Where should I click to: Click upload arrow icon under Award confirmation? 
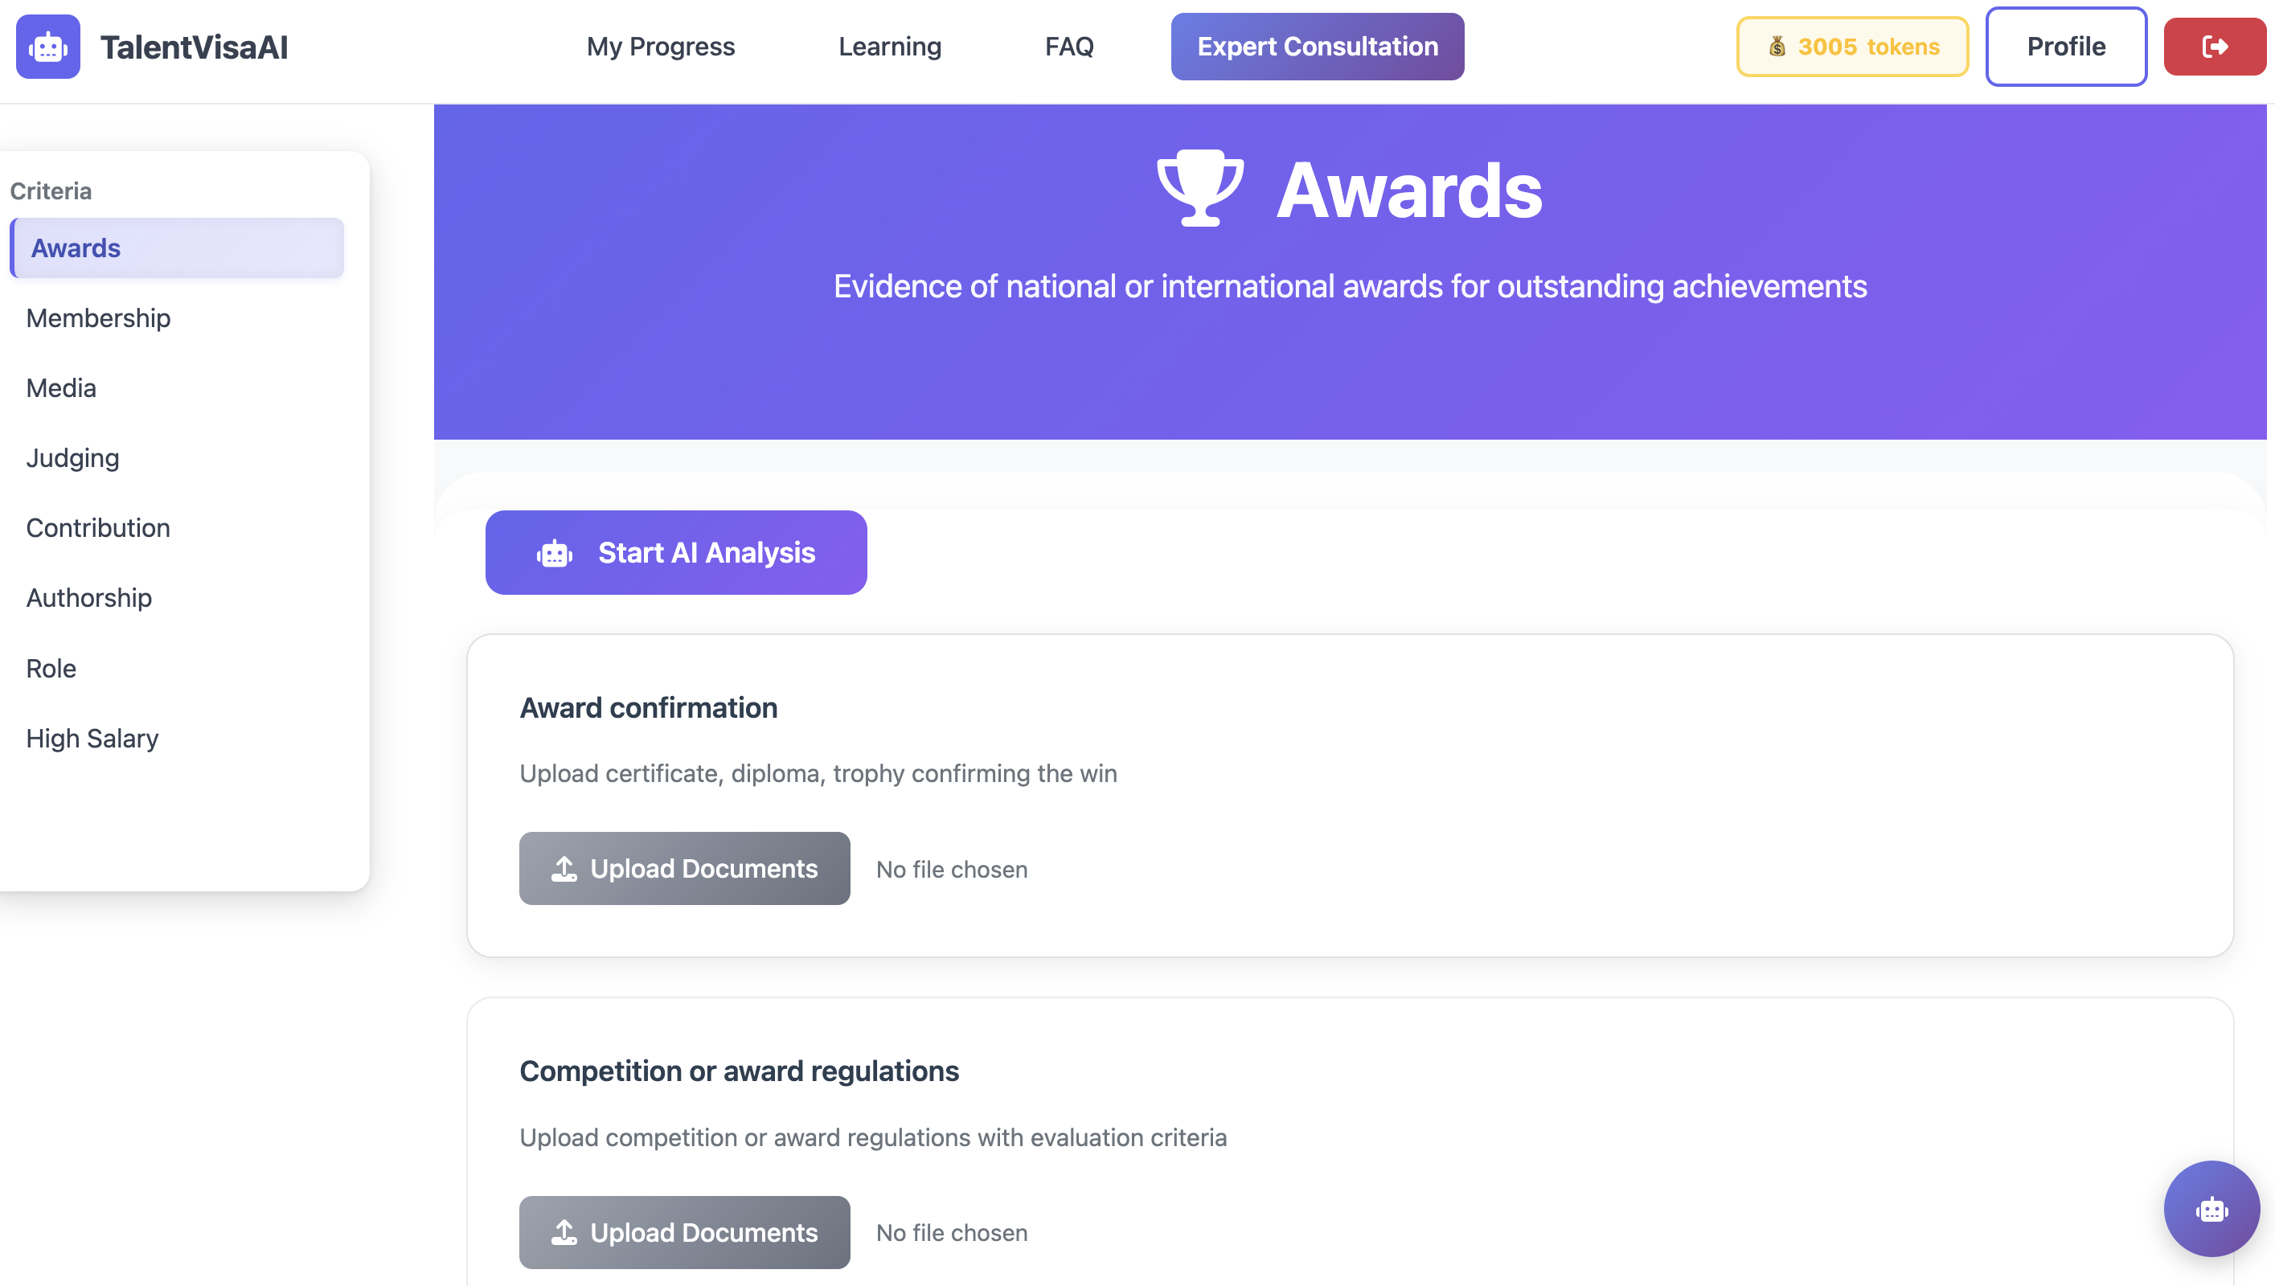tap(564, 868)
